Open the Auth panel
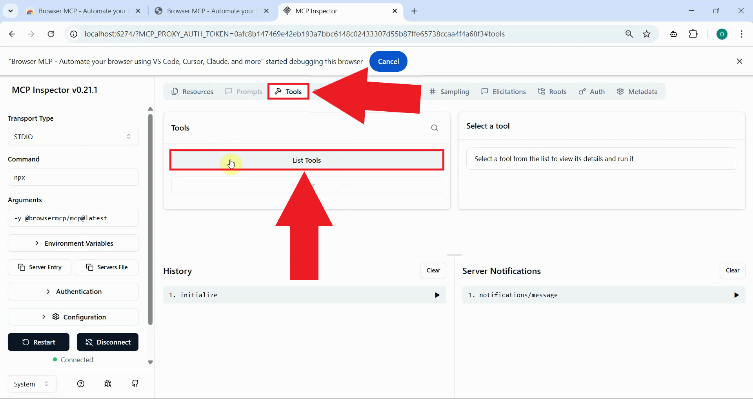This screenshot has width=753, height=399. pyautogui.click(x=591, y=91)
